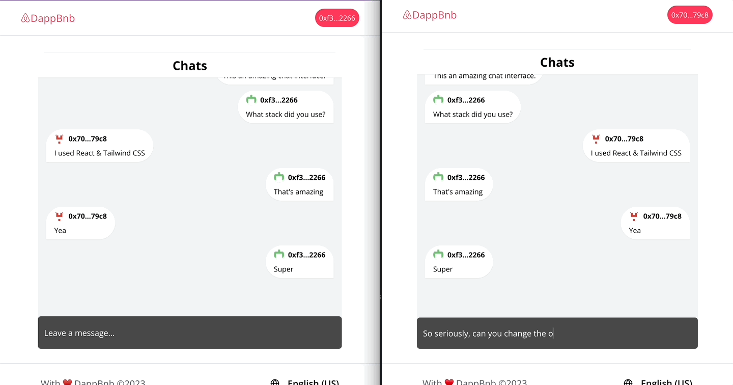
Task: Open English (US) language selector in right footer
Action: click(x=666, y=382)
